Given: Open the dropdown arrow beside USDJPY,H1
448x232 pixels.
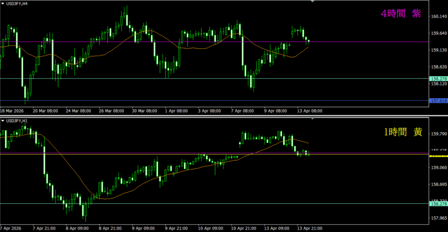Looking at the screenshot, I should (3, 120).
